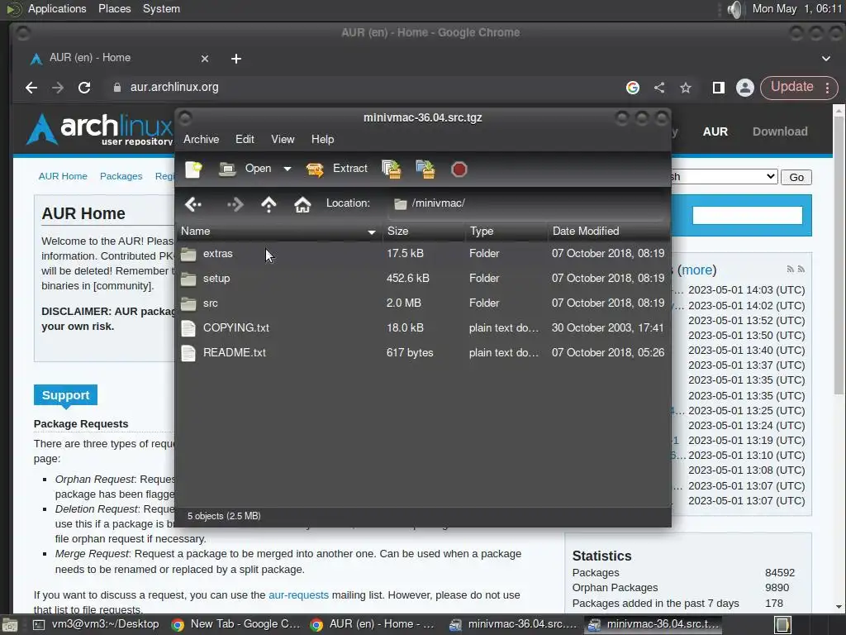Click the Open archive folder icon
The image size is (846, 635).
coord(227,169)
